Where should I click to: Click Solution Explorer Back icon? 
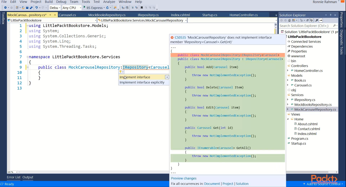click(x=281, y=20)
